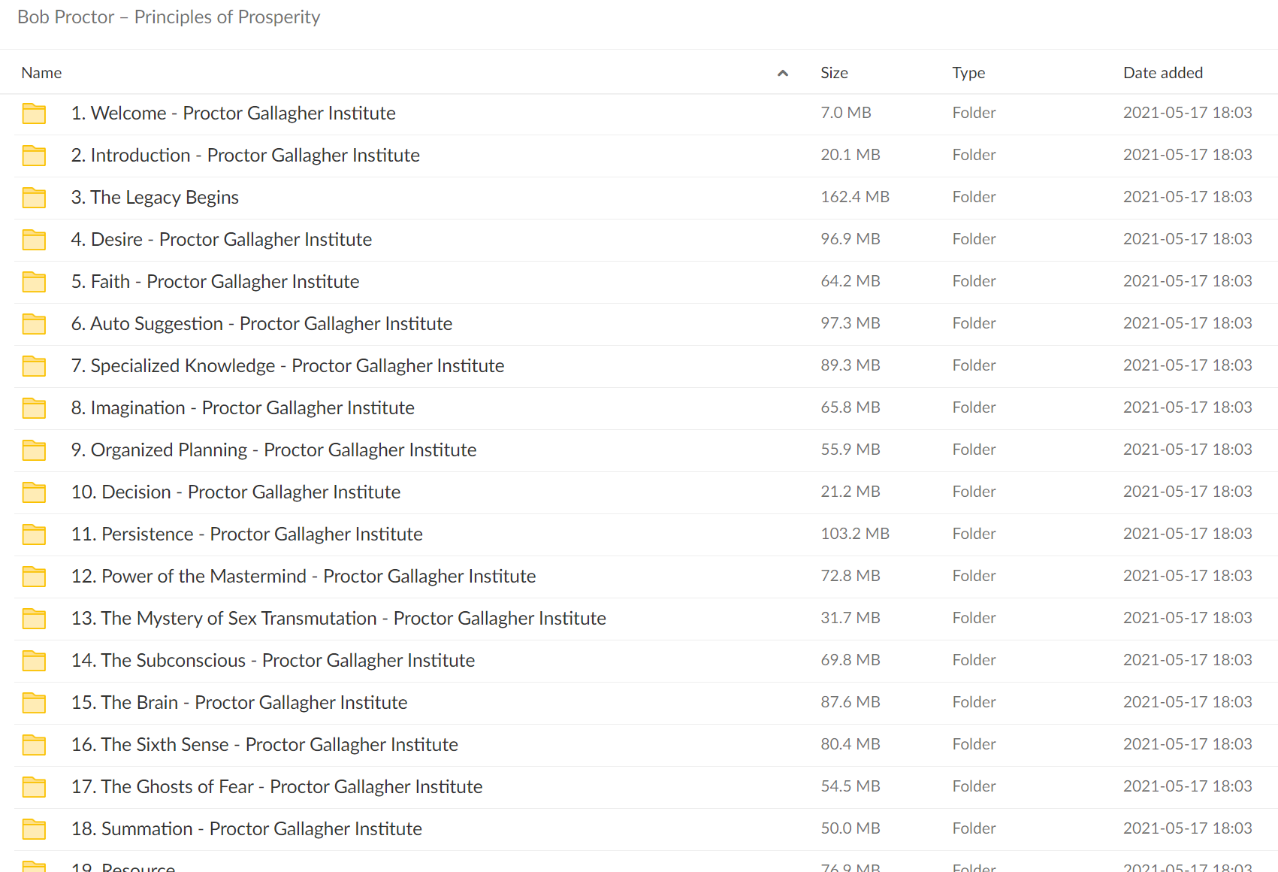This screenshot has width=1278, height=872.
Task: Open 16. The Sixth Sense folder name
Action: click(264, 744)
